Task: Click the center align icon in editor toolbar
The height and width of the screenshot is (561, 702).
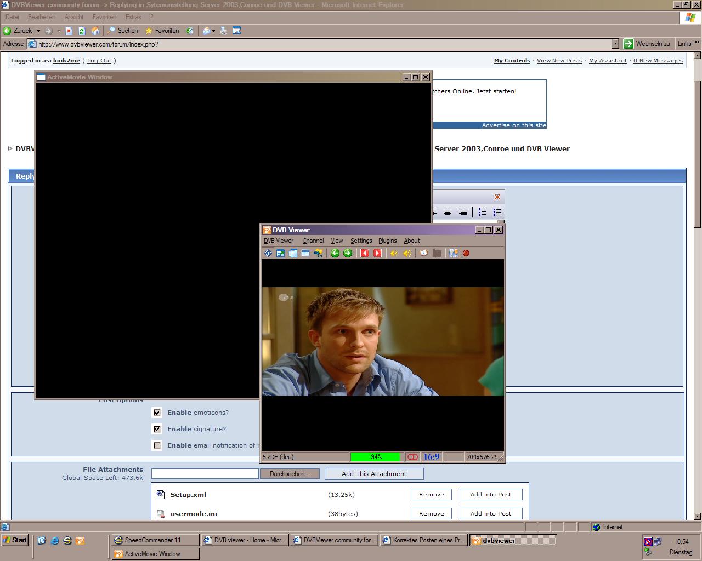Action: tap(448, 212)
